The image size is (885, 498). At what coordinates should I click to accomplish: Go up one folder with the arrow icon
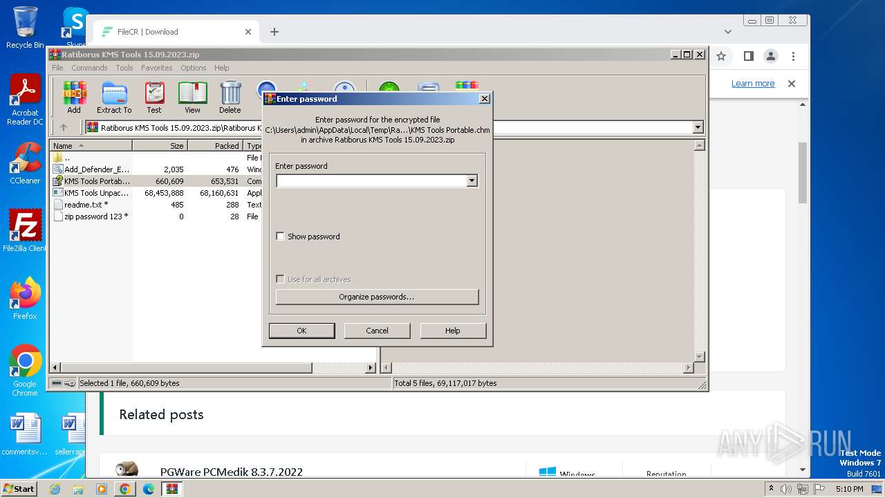pyautogui.click(x=64, y=127)
